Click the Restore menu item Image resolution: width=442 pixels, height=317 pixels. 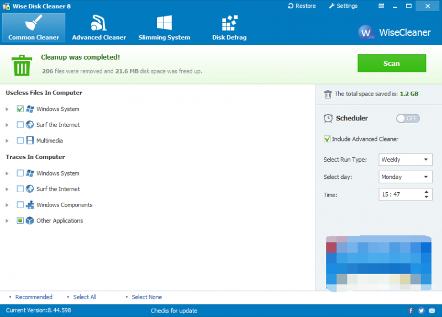[302, 6]
